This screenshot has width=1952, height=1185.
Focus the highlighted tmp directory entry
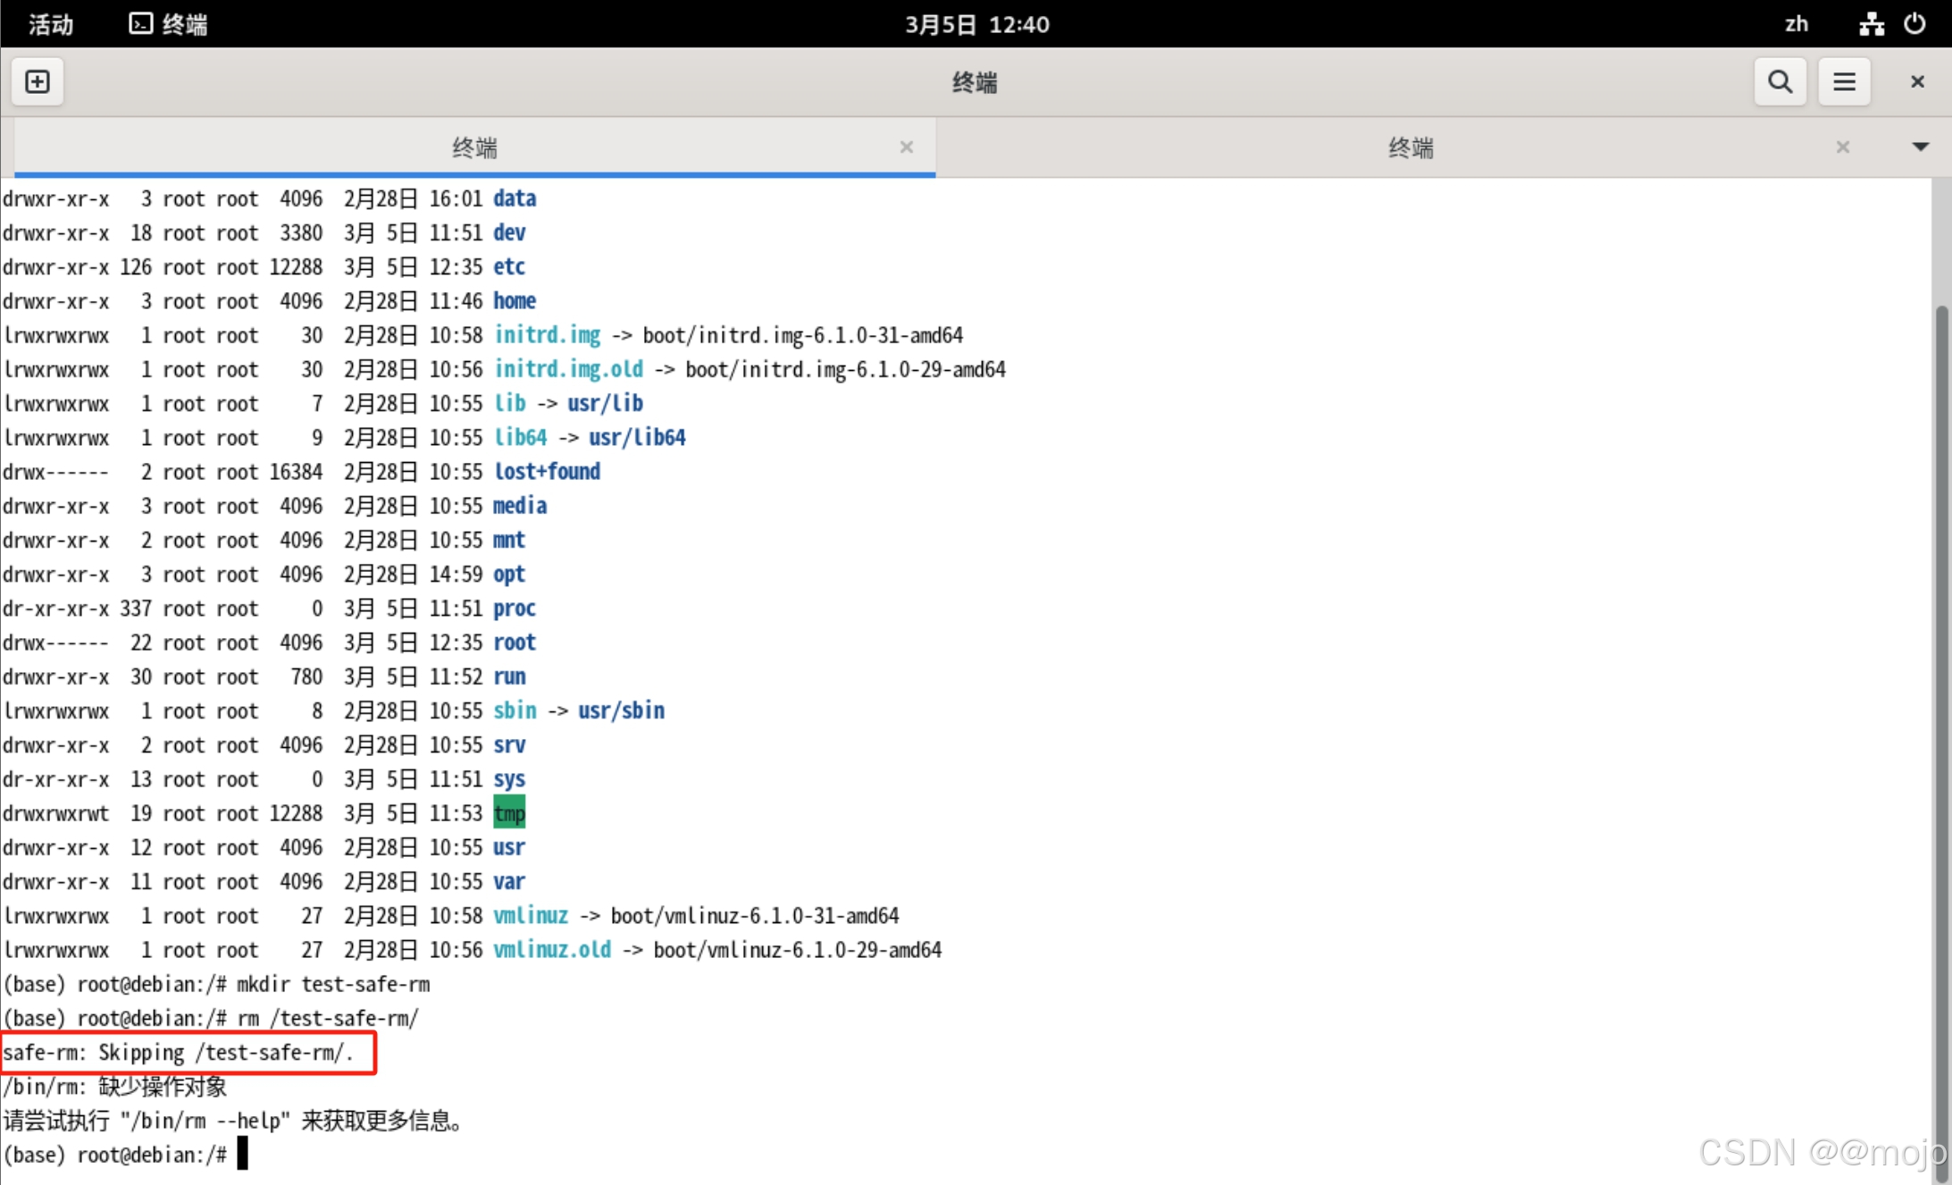[x=509, y=812]
